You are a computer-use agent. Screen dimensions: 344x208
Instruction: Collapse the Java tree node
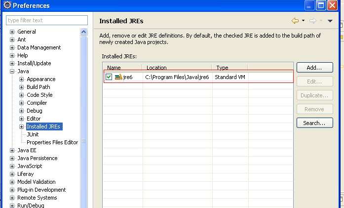[x=12, y=71]
